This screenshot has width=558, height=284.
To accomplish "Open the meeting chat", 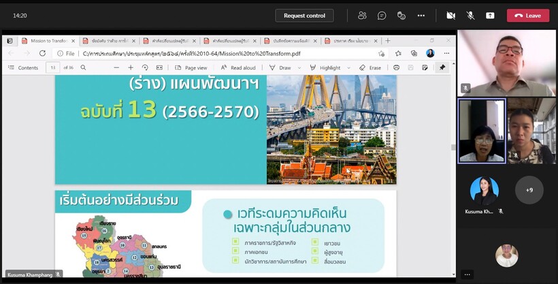I will [x=382, y=16].
